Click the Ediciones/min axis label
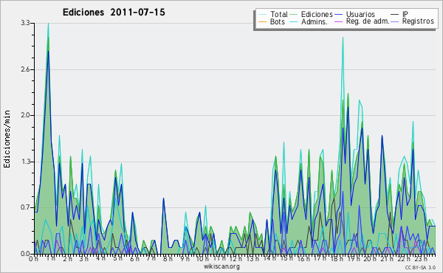The image size is (443, 273). pos(7,139)
